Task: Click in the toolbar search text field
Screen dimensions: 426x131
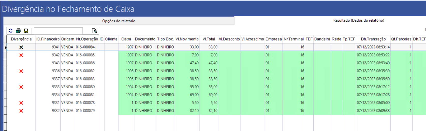Action: [x=58, y=31]
